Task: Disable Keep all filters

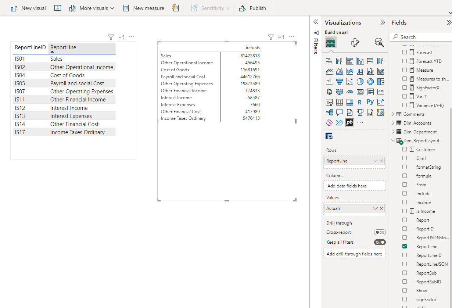Action: (x=380, y=242)
